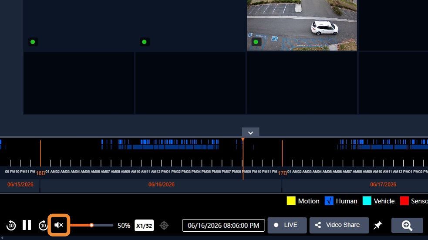Pause the video playback
This screenshot has height=240, width=428.
pyautogui.click(x=27, y=225)
